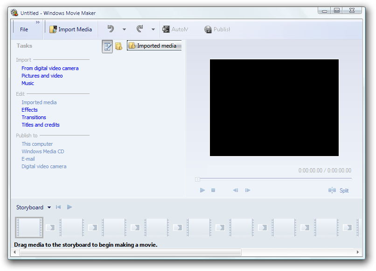Expand the Redo history dropdown arrow
The height and width of the screenshot is (271, 376).
pos(153,29)
